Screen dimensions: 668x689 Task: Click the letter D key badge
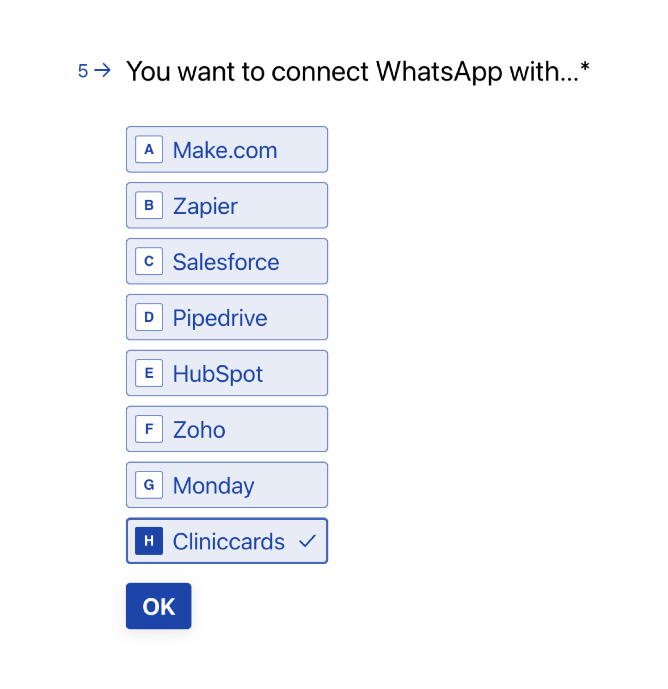point(149,317)
